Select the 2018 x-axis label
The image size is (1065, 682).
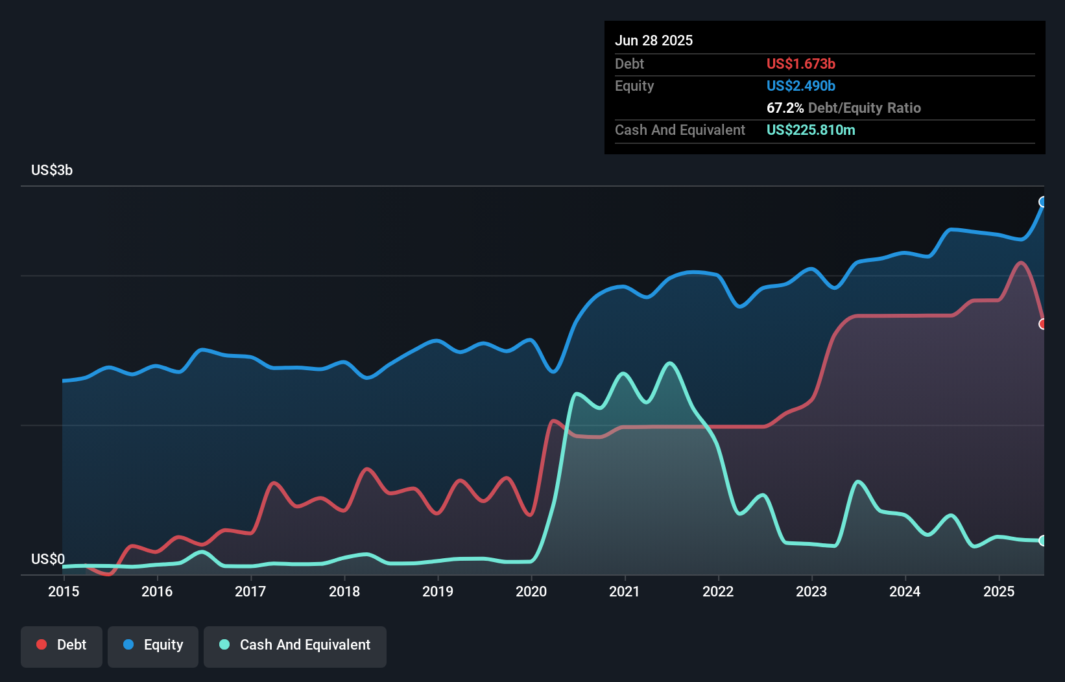pos(344,591)
